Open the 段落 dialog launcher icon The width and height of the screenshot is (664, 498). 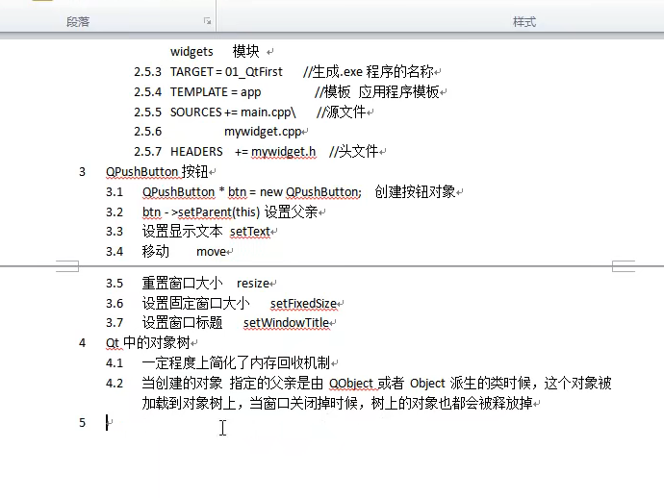(207, 21)
